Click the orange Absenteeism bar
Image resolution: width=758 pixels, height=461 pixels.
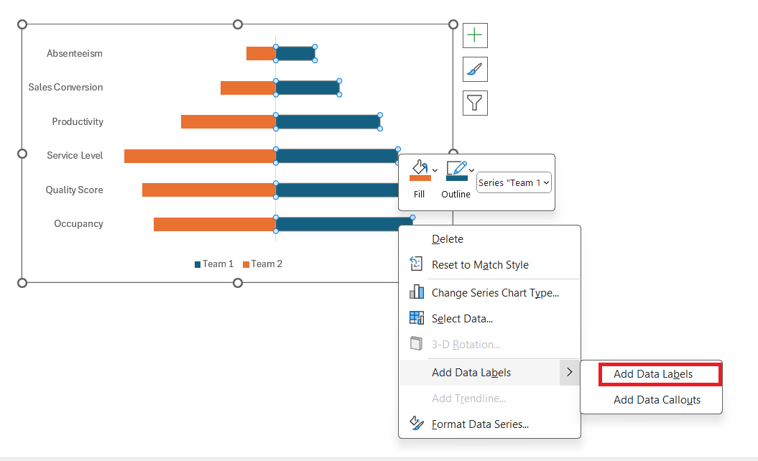click(261, 53)
